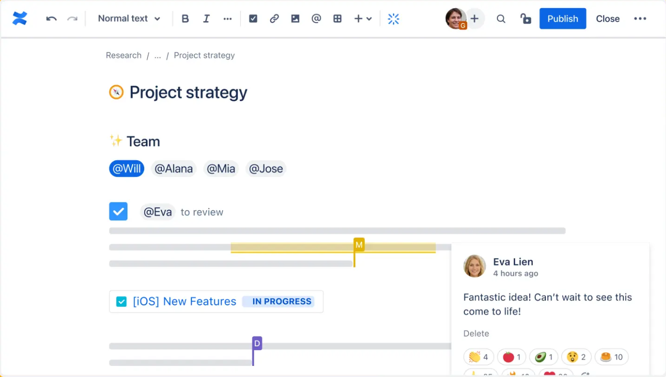This screenshot has width=666, height=377.
Task: Open the breadcrumb ellipsis menu
Action: tap(157, 55)
